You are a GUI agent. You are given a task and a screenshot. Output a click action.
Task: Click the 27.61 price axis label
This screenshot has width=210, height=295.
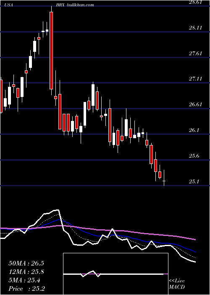(x=195, y=54)
